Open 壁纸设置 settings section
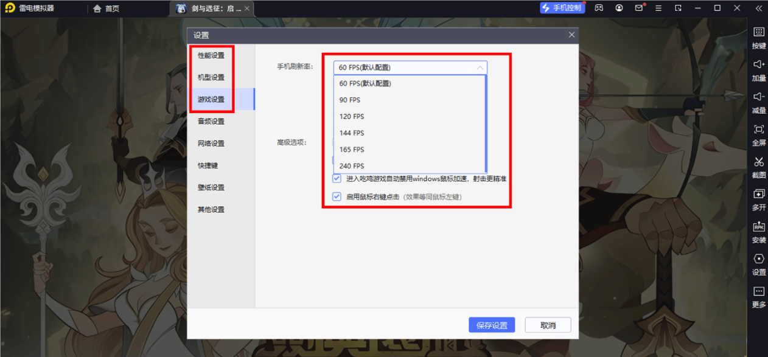The width and height of the screenshot is (768, 357). (x=211, y=187)
